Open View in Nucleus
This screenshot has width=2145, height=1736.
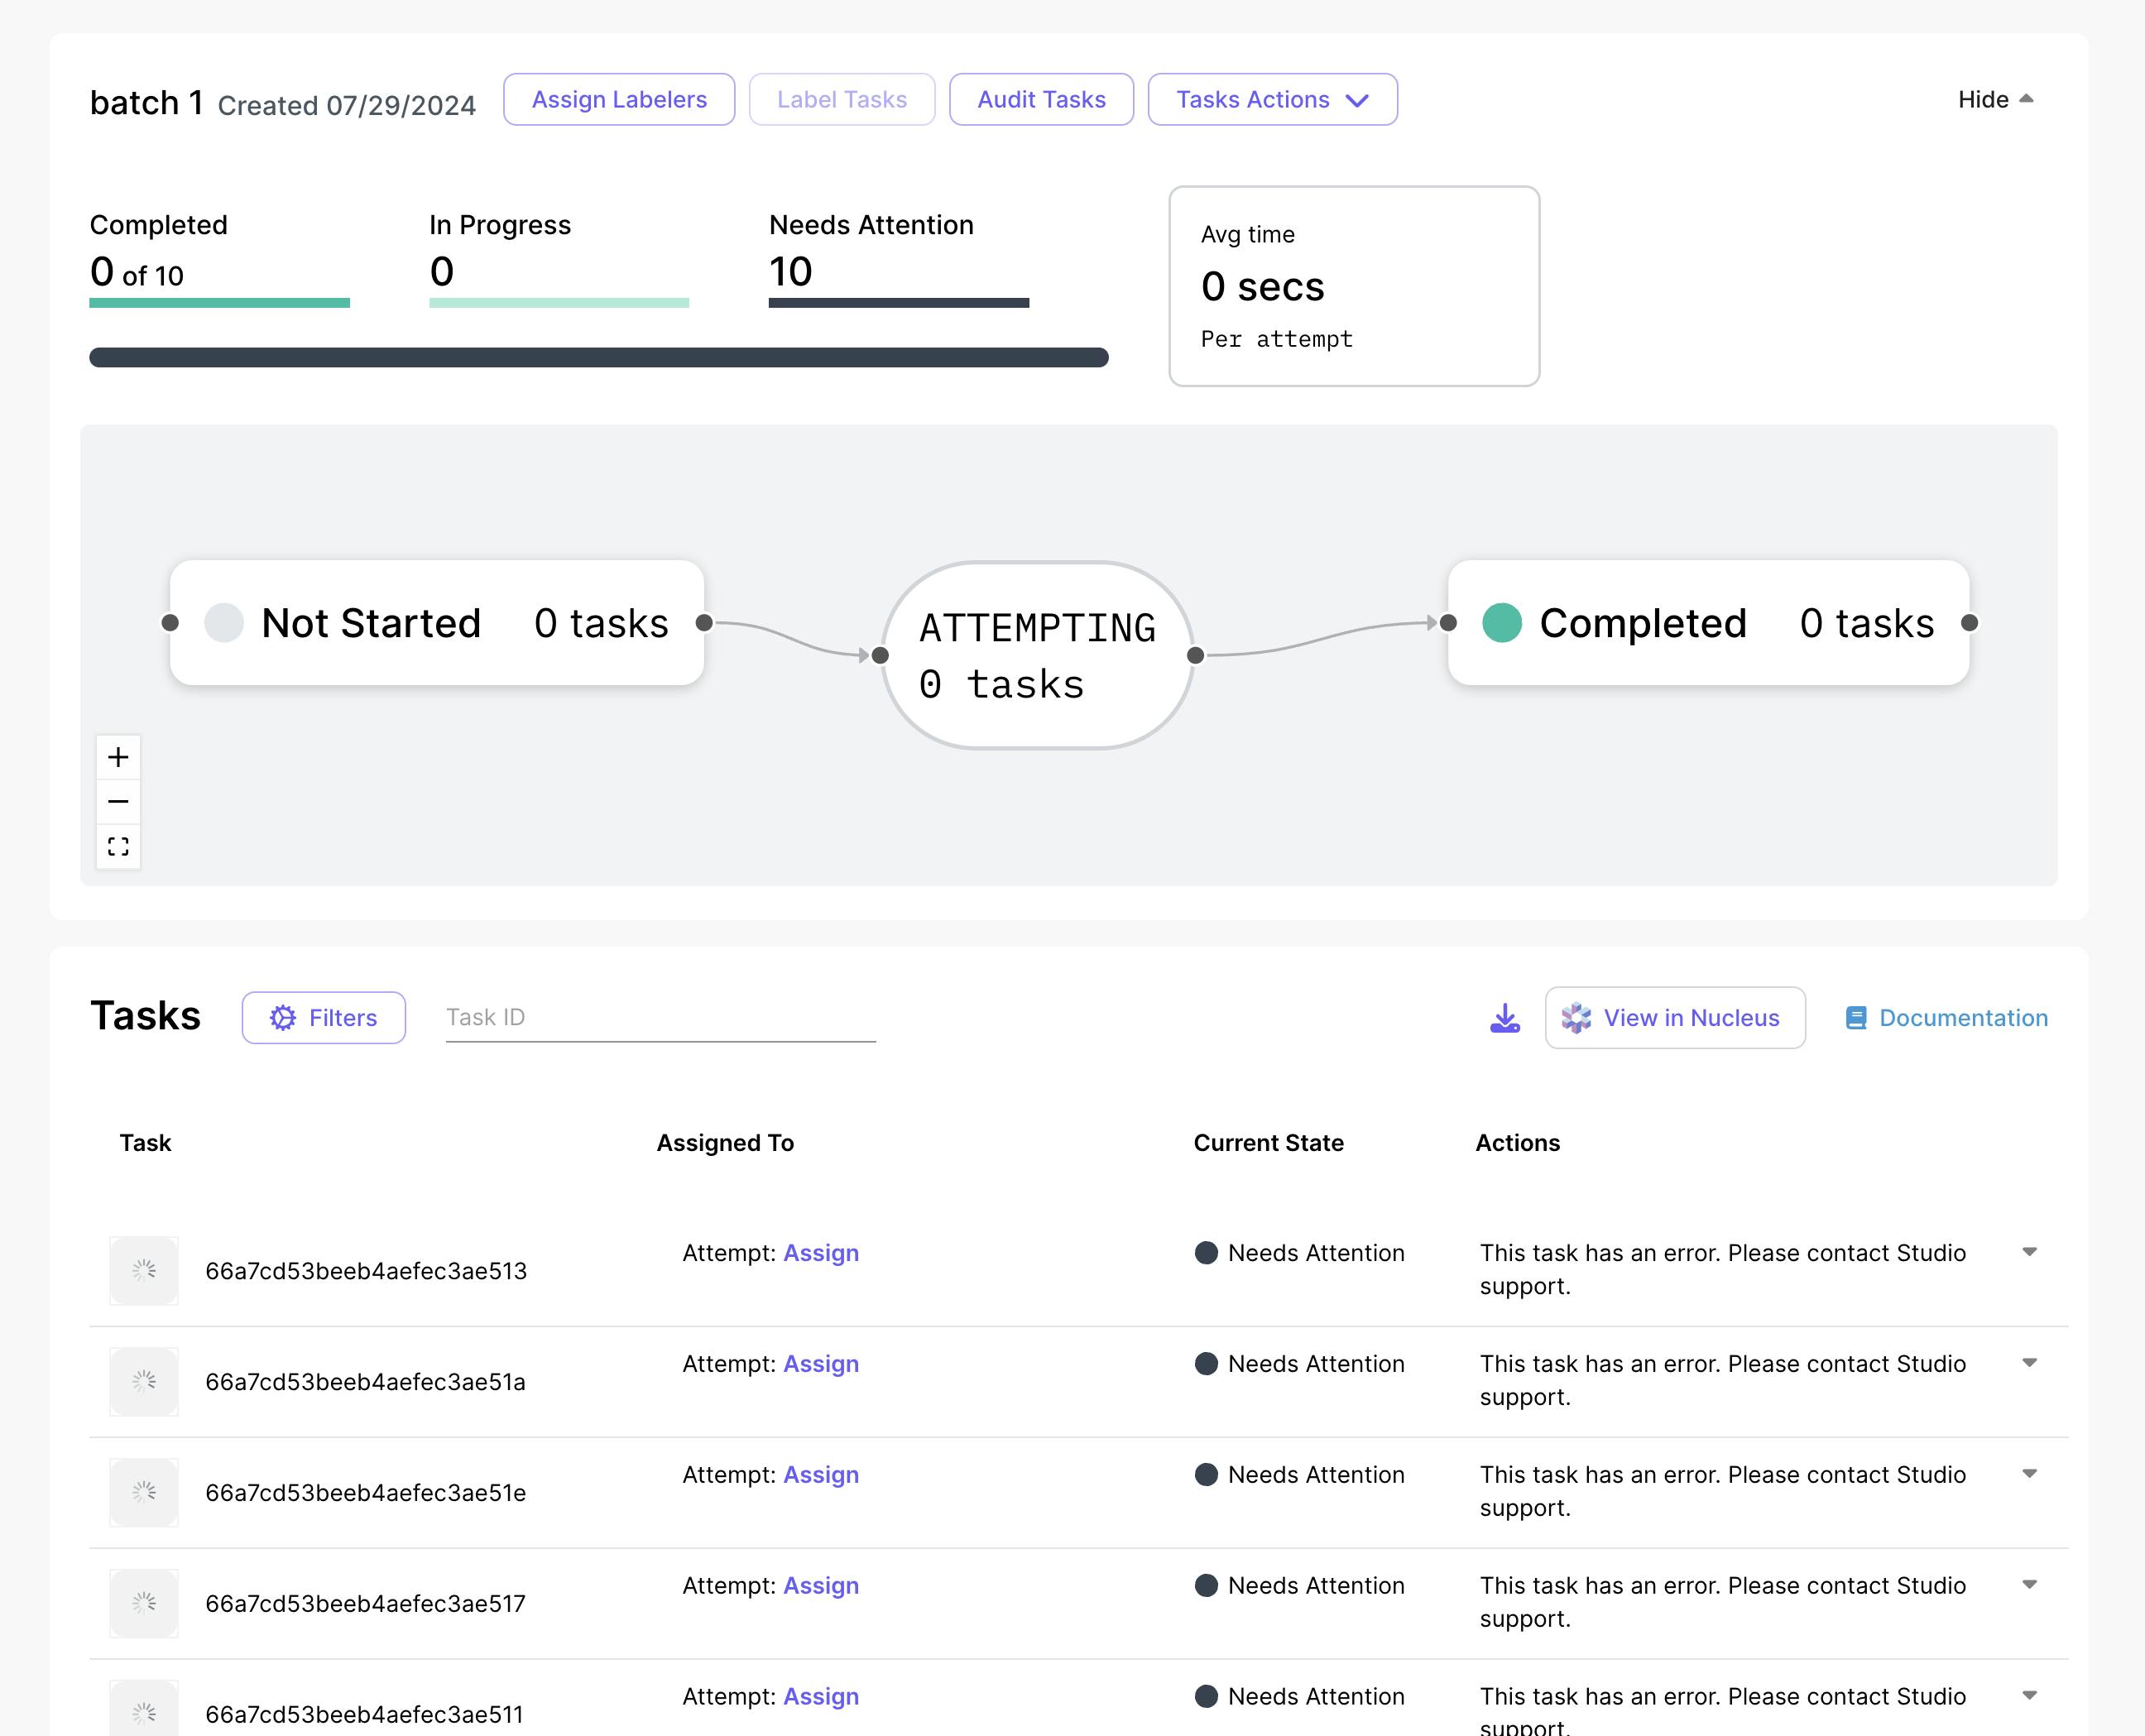(x=1675, y=1018)
